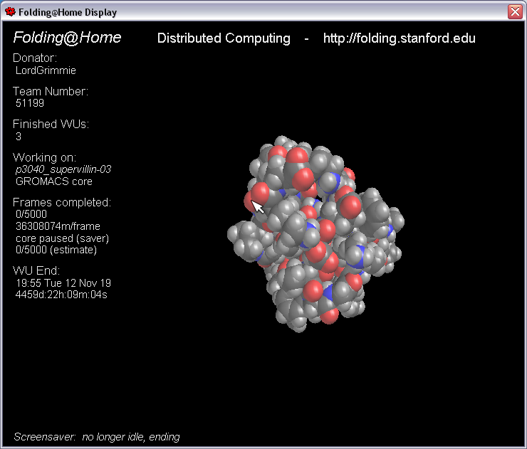Click the remaining time 4459d:22h:09m:04s
527x449 pixels.
click(61, 295)
